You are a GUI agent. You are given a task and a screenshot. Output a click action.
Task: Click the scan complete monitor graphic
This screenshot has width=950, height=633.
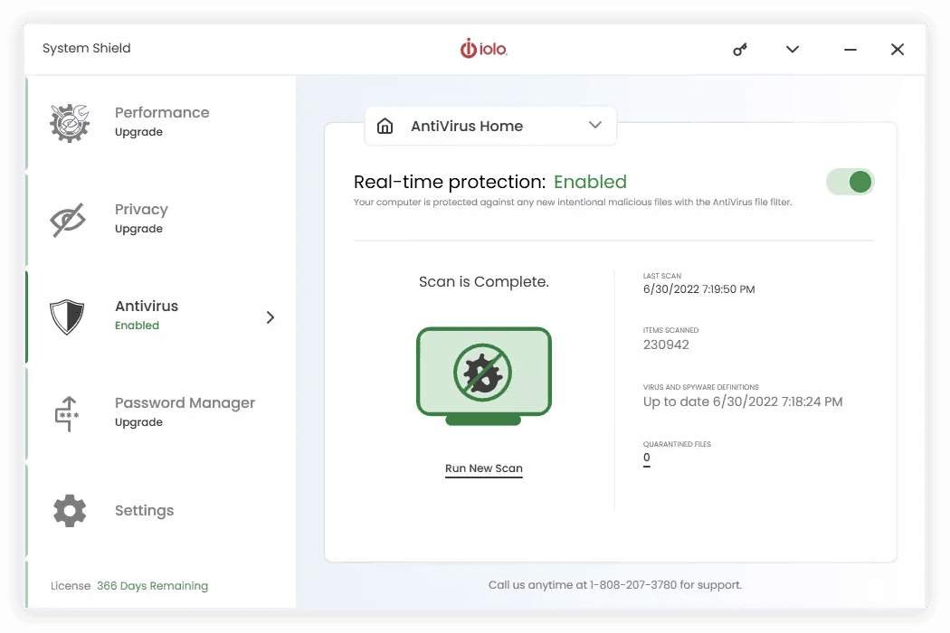click(x=483, y=376)
